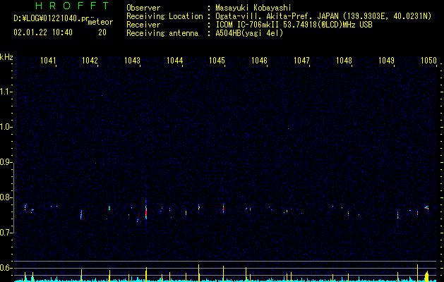
Task: Click the 1044 time axis label
Action: (x=175, y=60)
